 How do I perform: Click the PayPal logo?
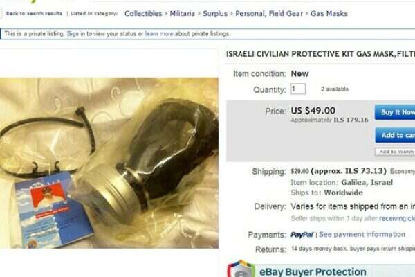(x=302, y=235)
